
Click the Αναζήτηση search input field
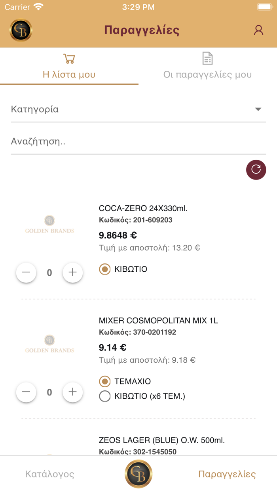coord(135,141)
